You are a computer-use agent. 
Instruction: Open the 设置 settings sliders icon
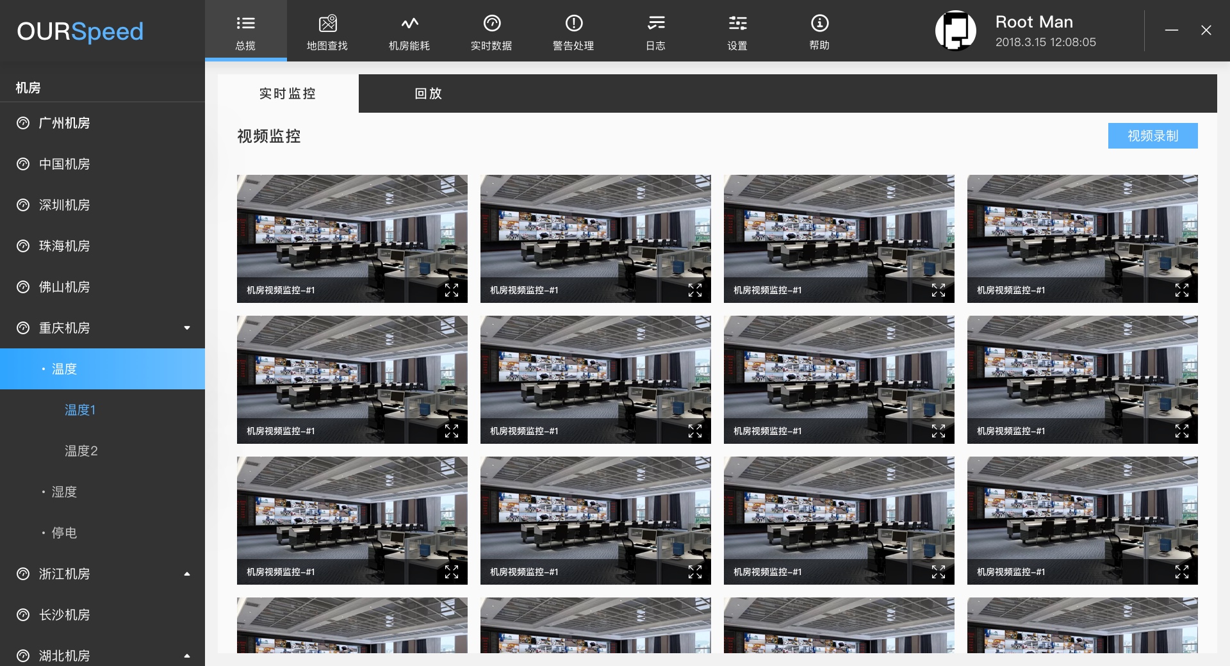tap(737, 24)
